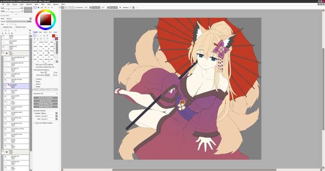325x171 pixels.
Task: Show the color mixer panel icon
Action: [45, 7]
